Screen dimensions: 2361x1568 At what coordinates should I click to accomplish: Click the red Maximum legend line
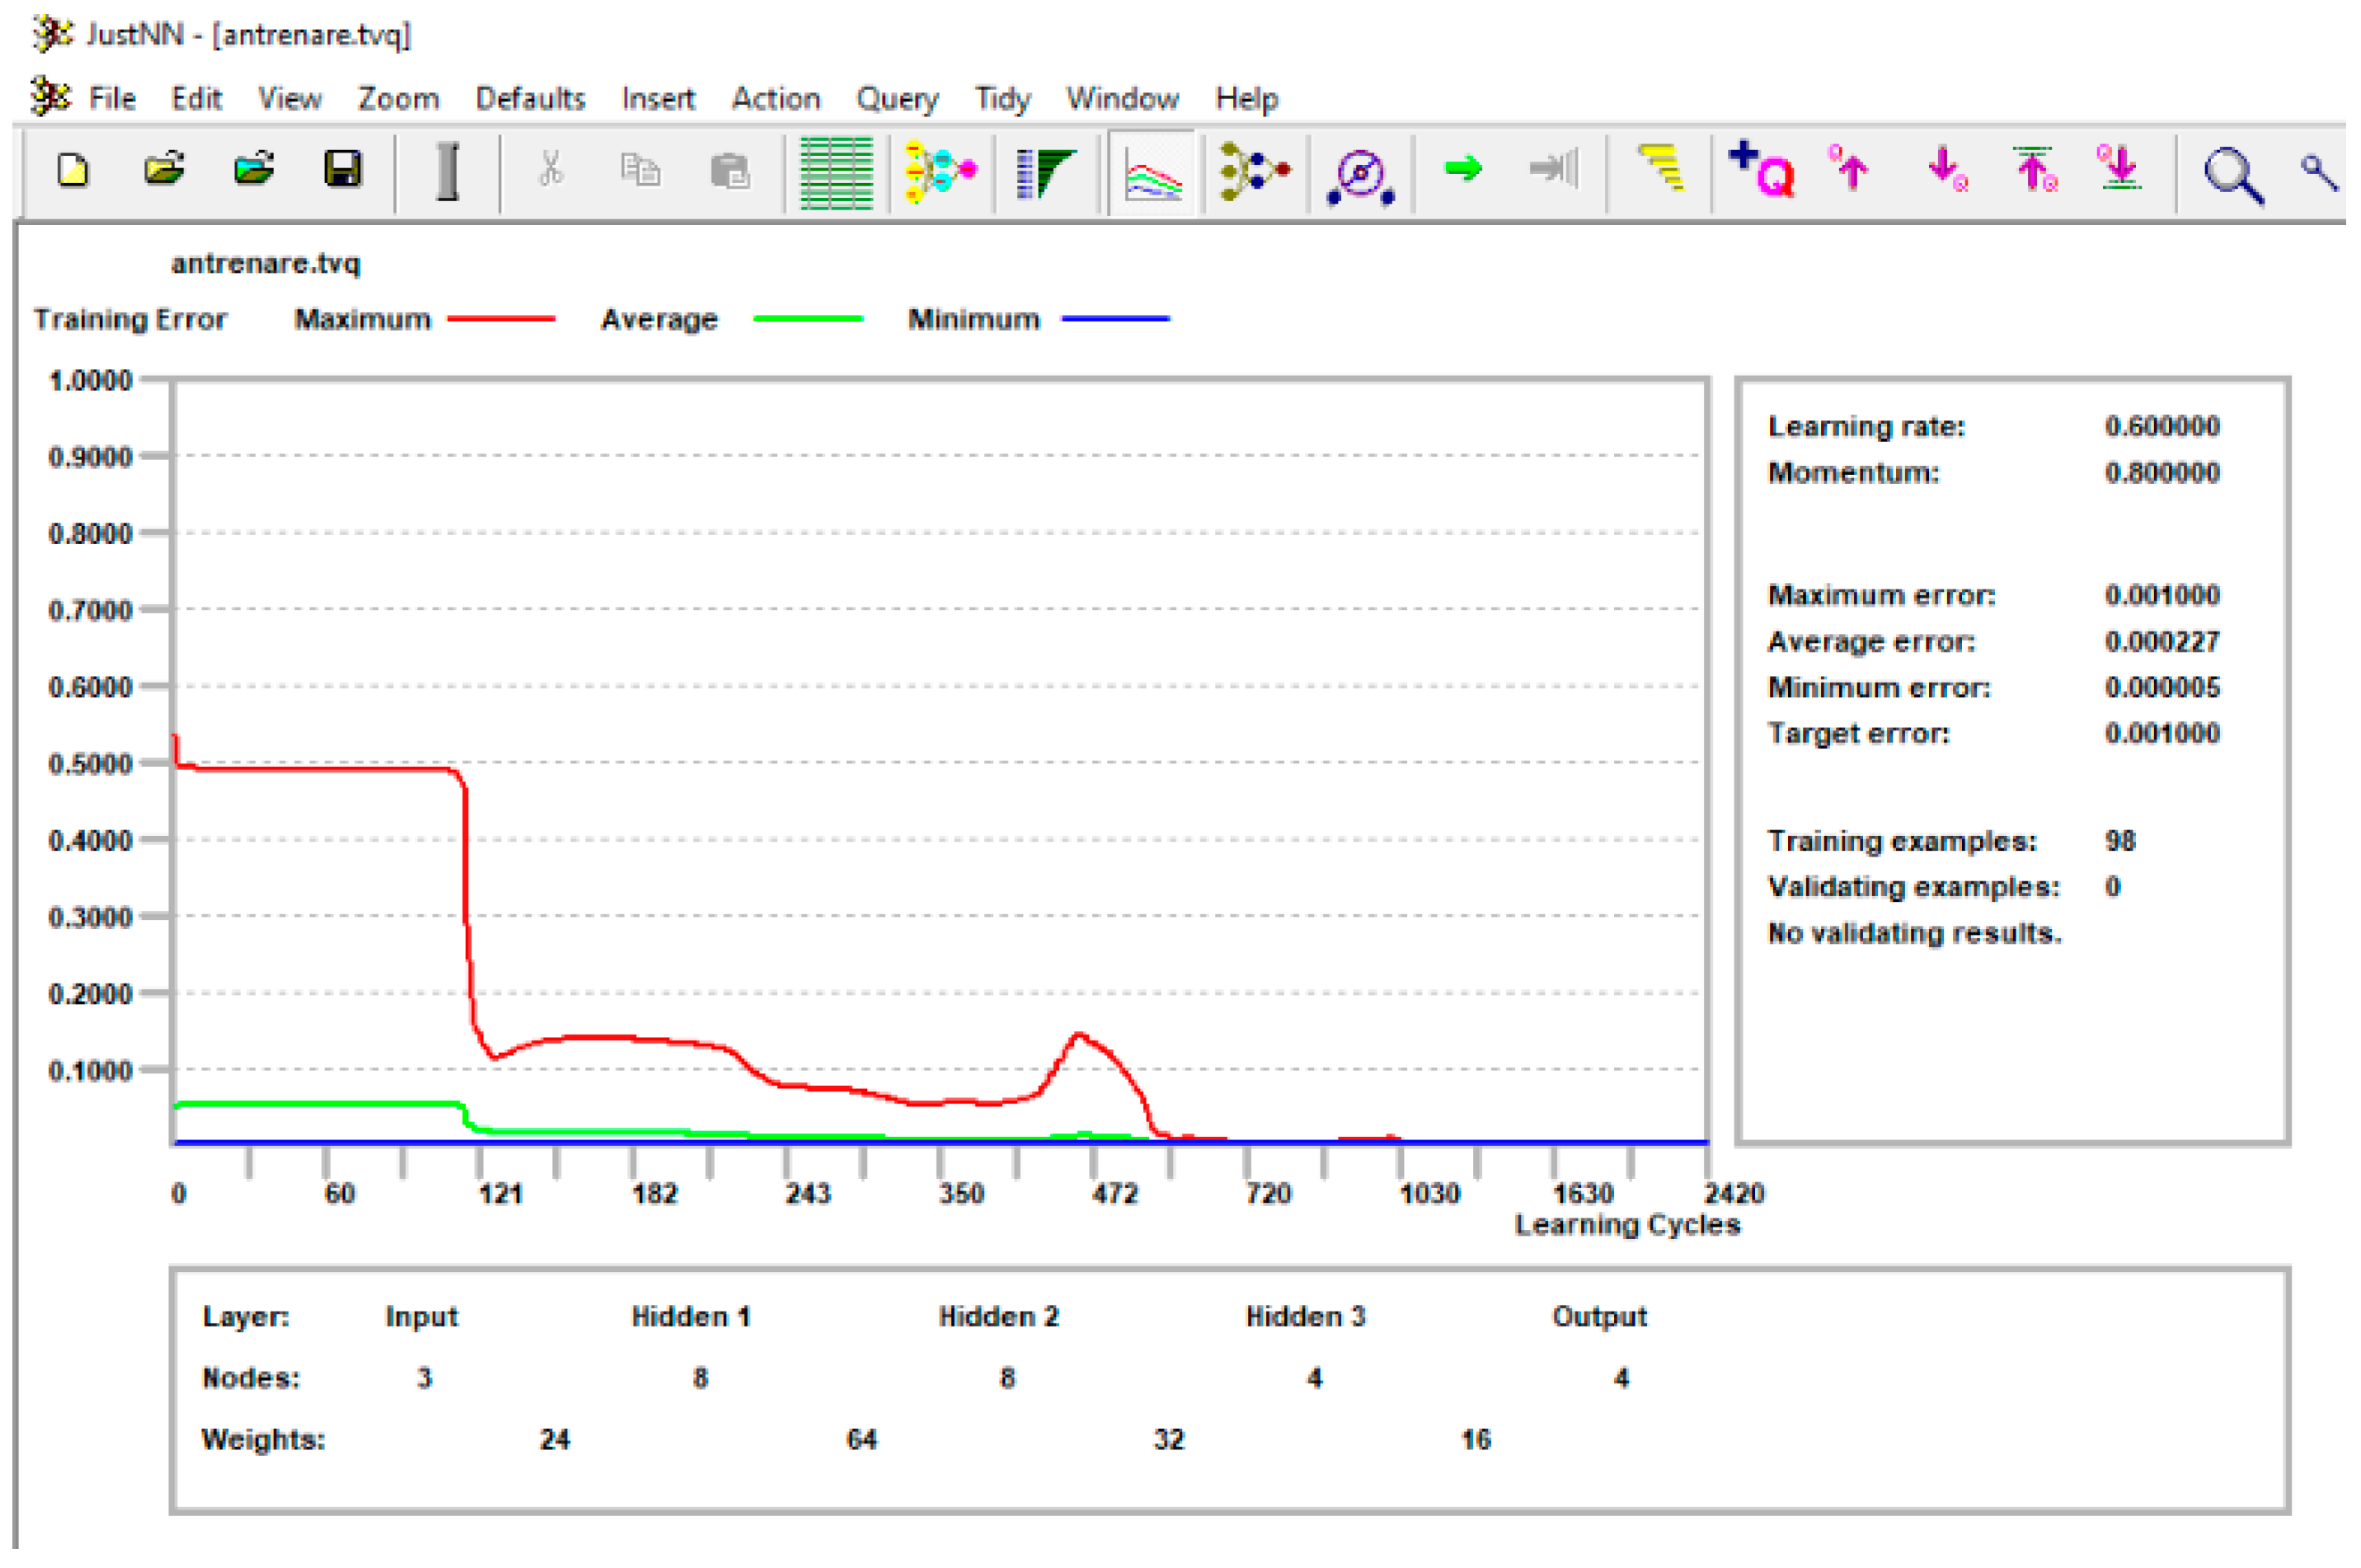tap(501, 320)
